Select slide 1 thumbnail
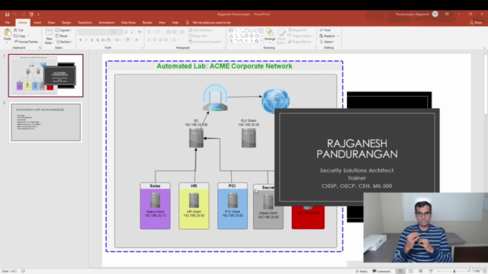Image resolution: width=488 pixels, height=274 pixels. [46, 75]
